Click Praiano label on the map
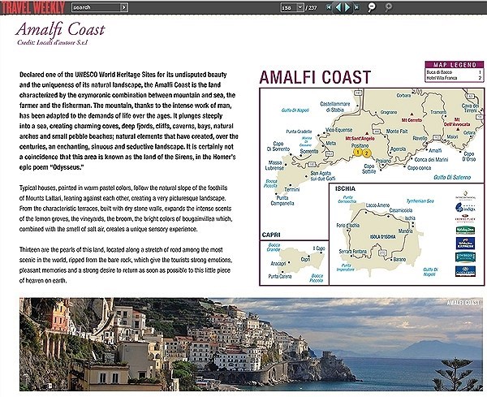 click(383, 161)
